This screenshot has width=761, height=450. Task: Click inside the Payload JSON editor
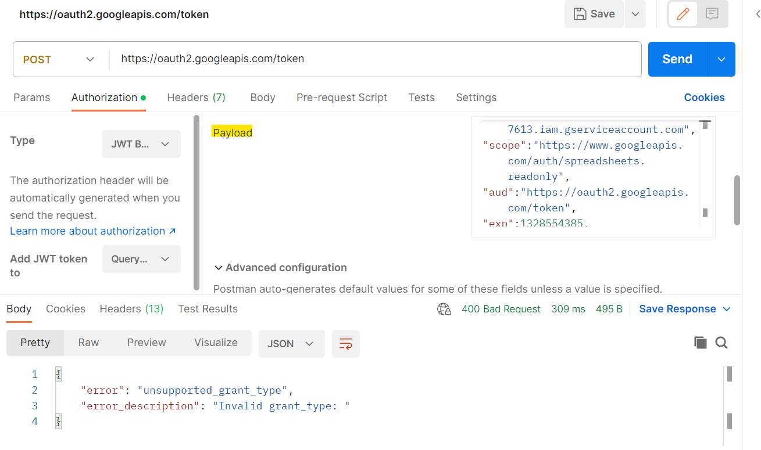[x=593, y=177]
